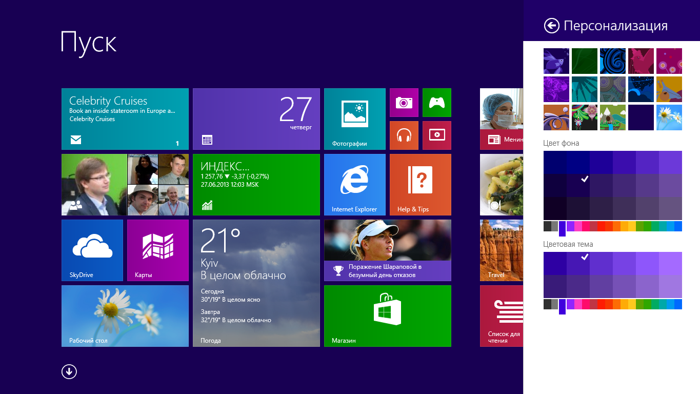Open the Фотографии tile

[x=355, y=119]
